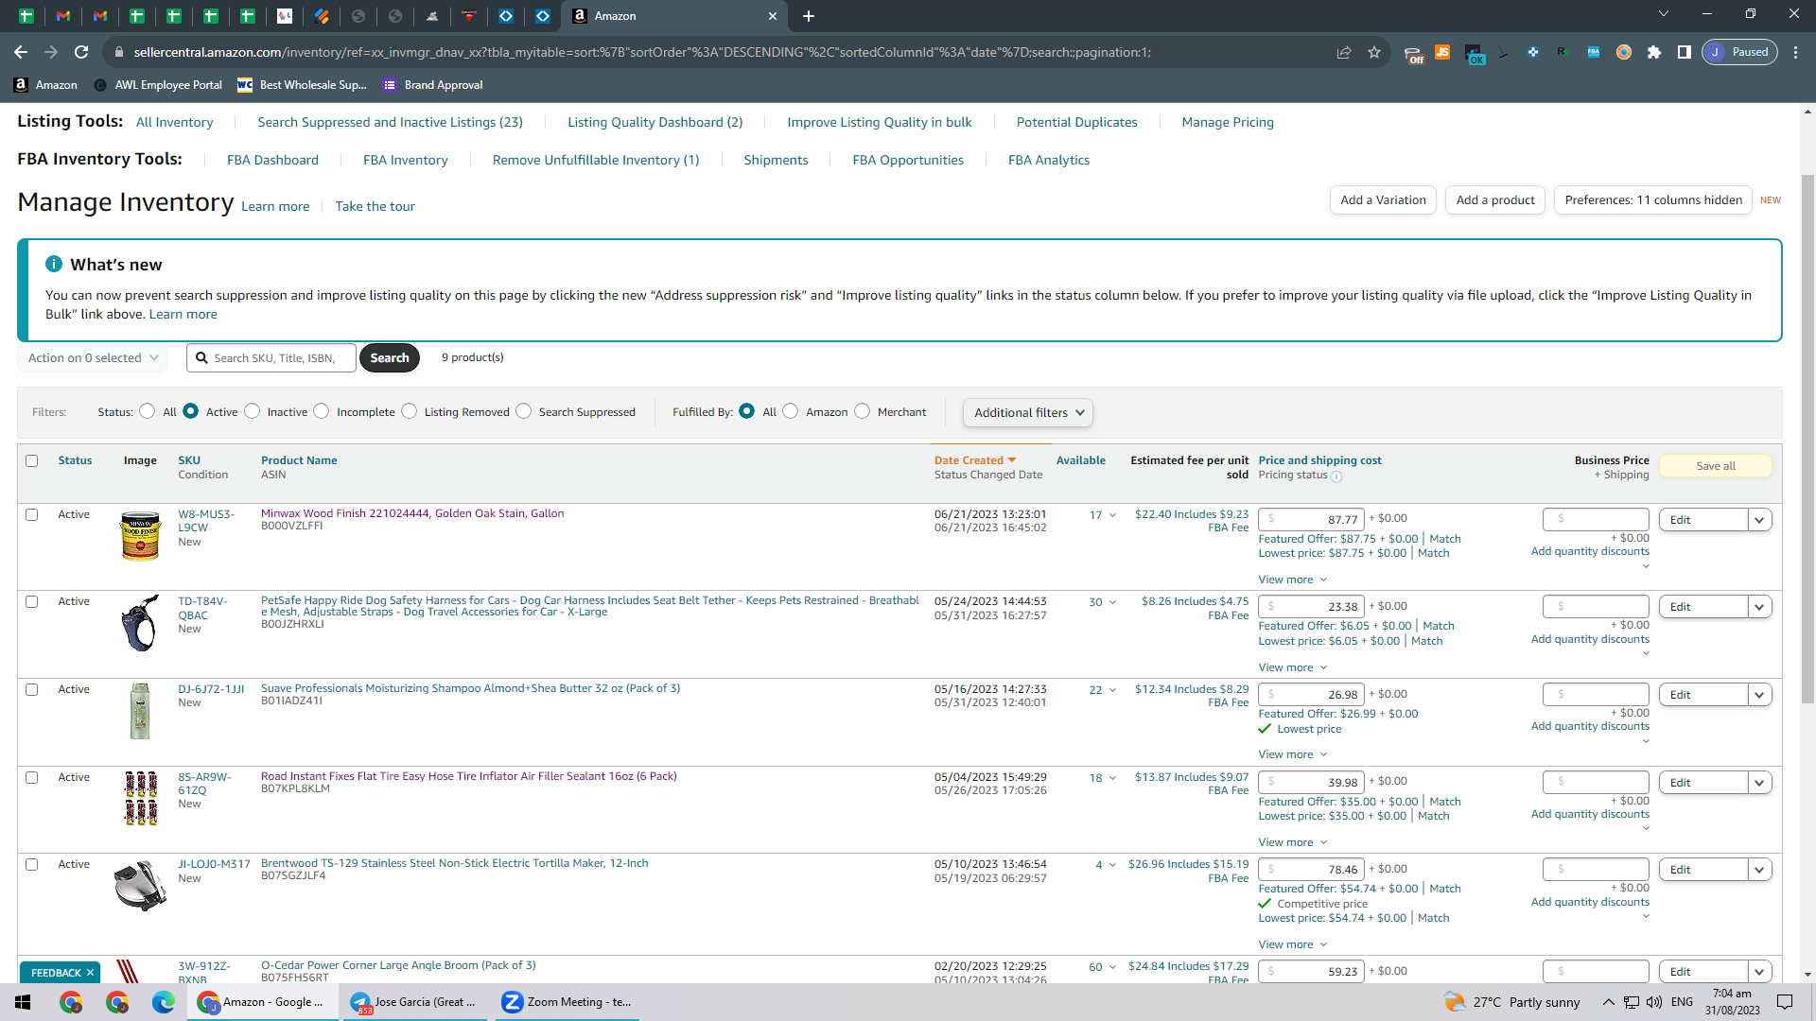Open Chrome three-dot menu
1816x1021 pixels.
(x=1796, y=52)
